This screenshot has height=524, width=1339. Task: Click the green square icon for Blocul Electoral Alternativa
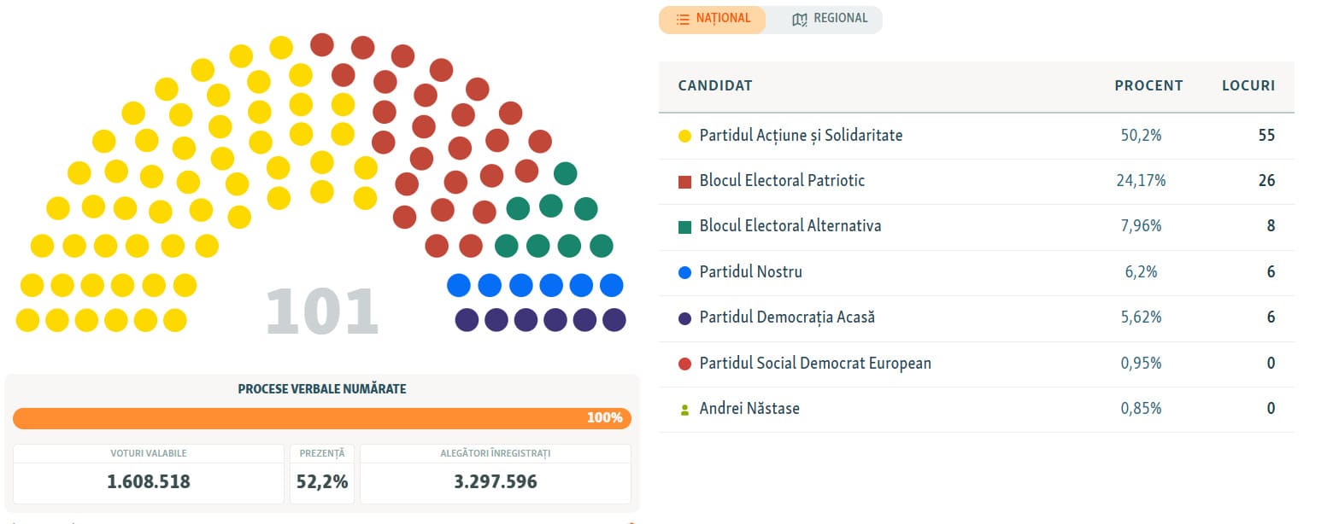pos(684,227)
